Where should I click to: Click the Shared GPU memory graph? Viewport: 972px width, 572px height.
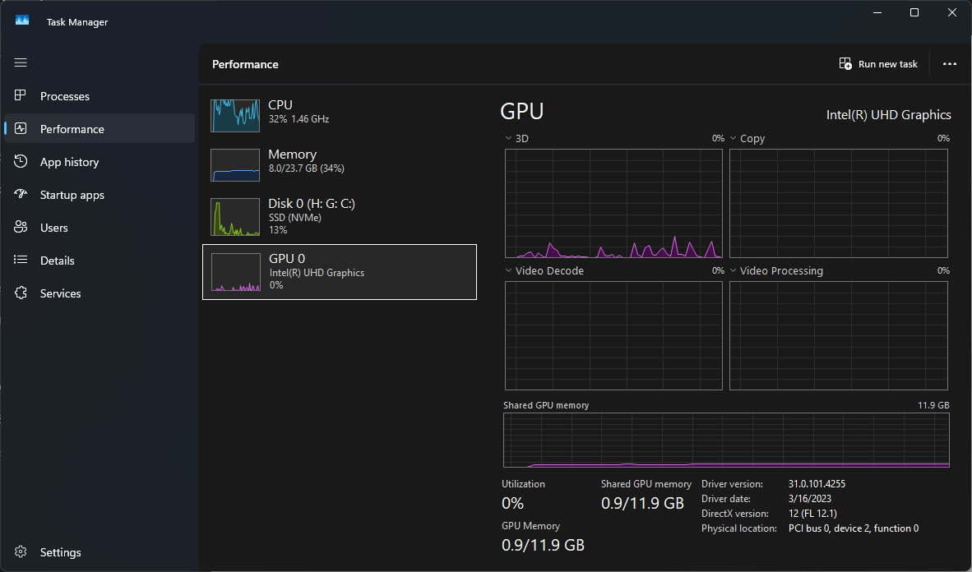[726, 440]
